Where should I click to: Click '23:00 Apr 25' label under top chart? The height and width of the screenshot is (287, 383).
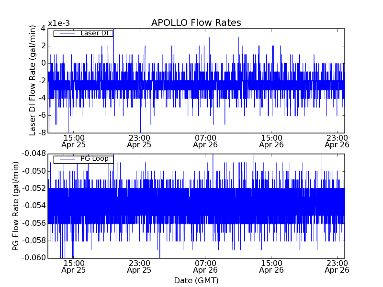pos(139,141)
